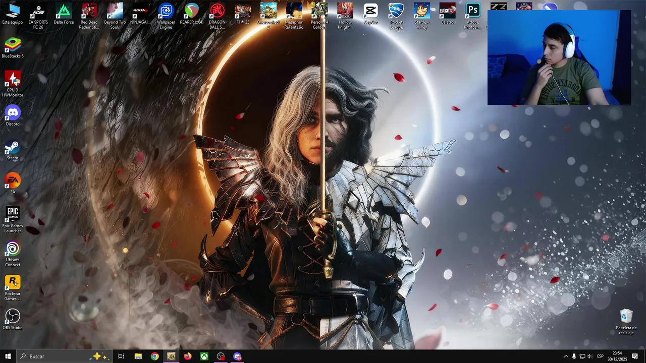Switch to OBS Studio on the taskbar
The width and height of the screenshot is (646, 363).
pos(221,356)
